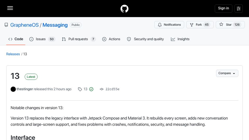Image resolution: width=249 pixels, height=140 pixels.
Task: Click the 'Notable changes in version 13:' text
Action: tap(37, 108)
